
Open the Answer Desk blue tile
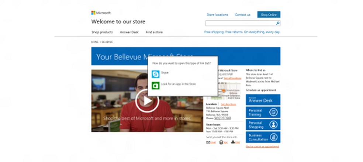[x=263, y=100]
